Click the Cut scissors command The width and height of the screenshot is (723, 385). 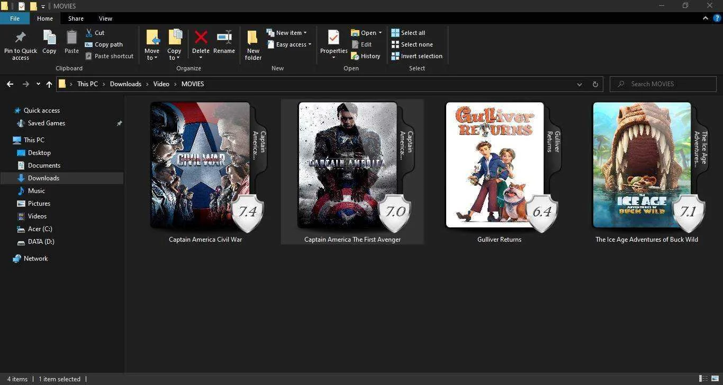tap(95, 33)
